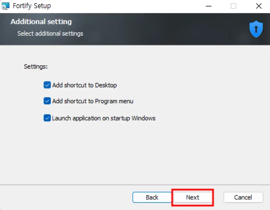Disable Launch application on startup Windows checkbox
This screenshot has width=270, height=210.
click(47, 118)
